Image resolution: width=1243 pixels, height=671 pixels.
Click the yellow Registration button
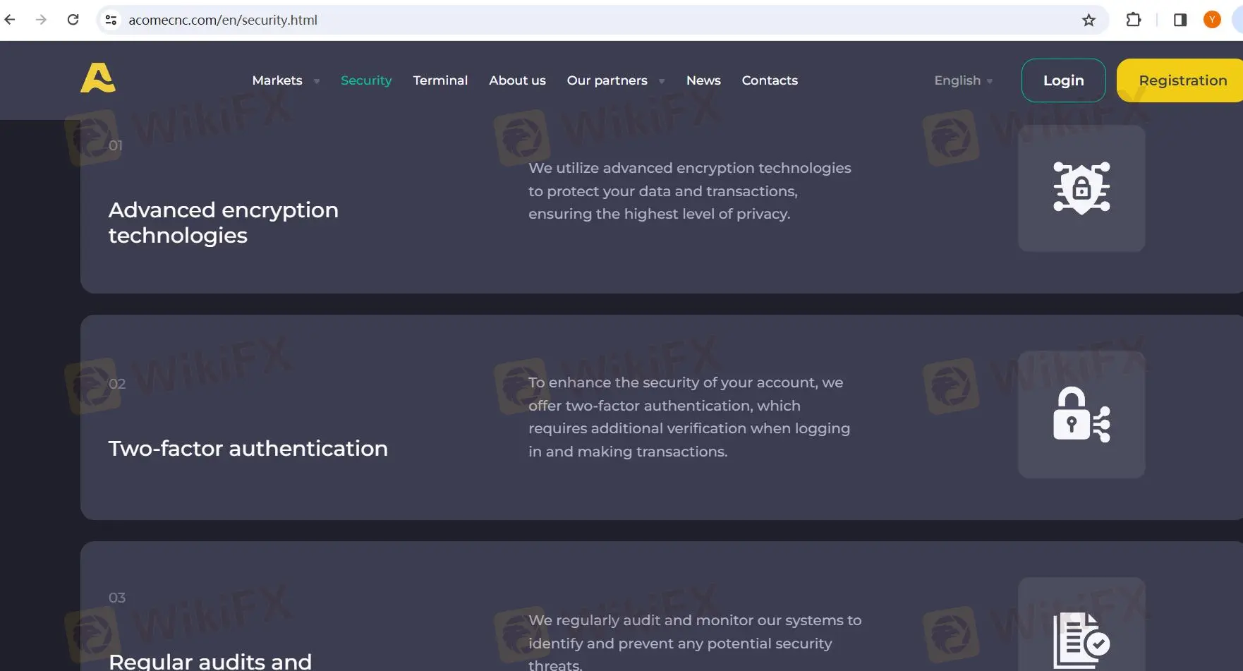[x=1182, y=80]
